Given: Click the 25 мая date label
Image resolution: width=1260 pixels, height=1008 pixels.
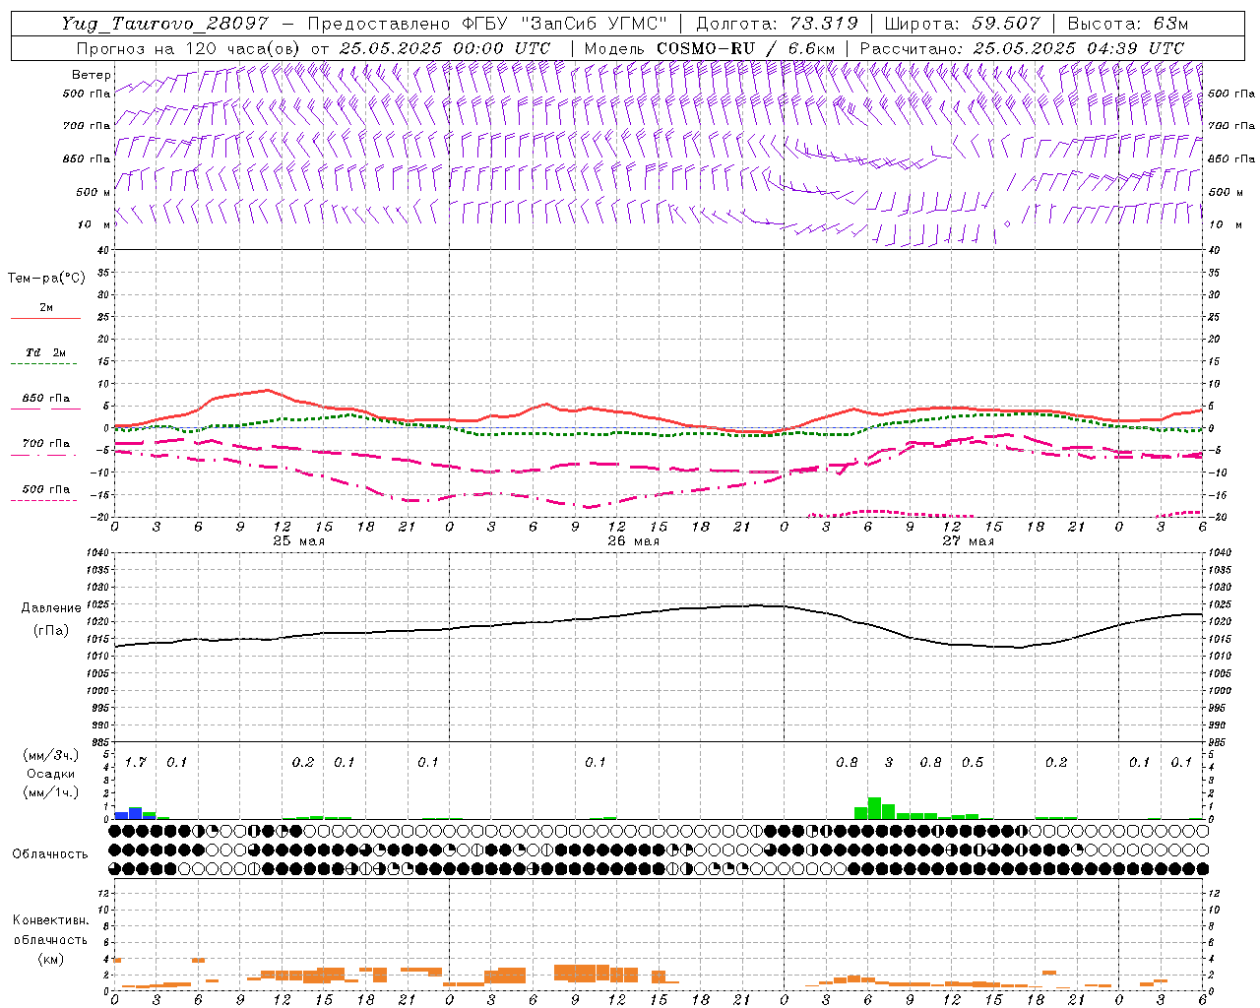Looking at the screenshot, I should point(299,541).
